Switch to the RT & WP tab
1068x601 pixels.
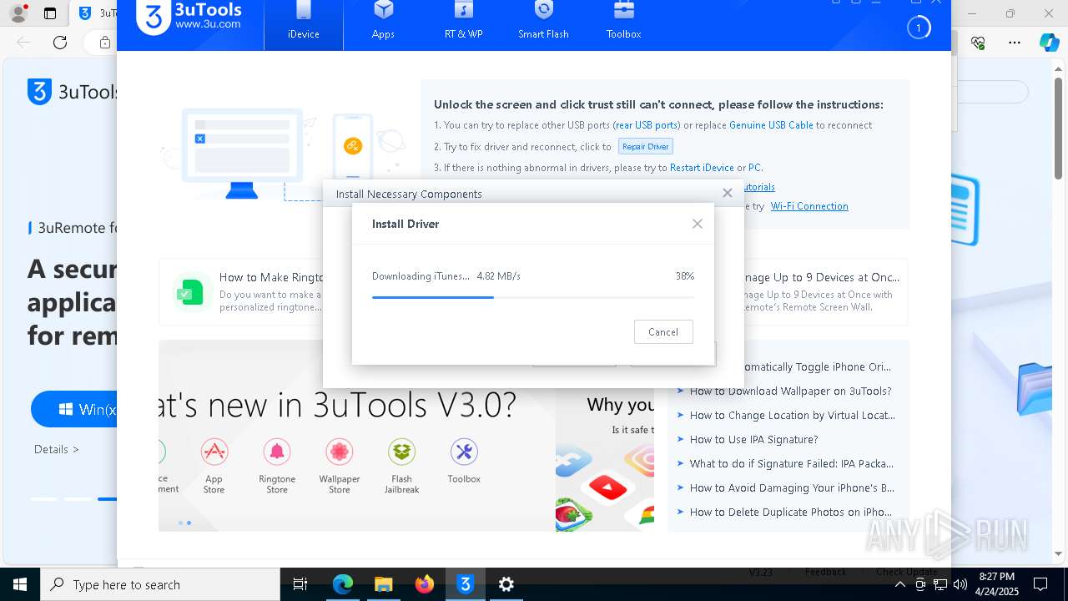[x=463, y=23]
